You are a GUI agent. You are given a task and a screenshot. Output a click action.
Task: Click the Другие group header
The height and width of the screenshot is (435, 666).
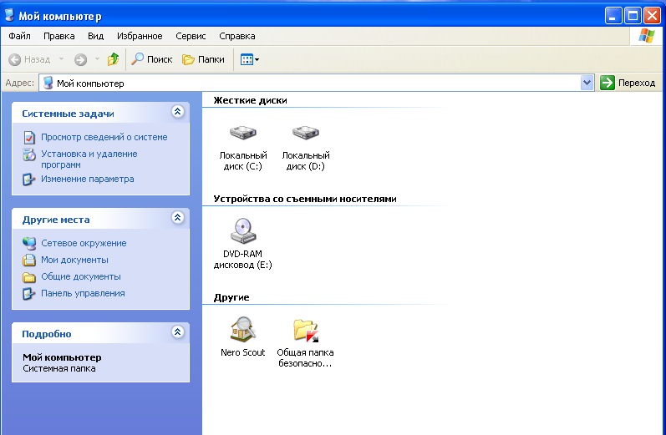[231, 297]
